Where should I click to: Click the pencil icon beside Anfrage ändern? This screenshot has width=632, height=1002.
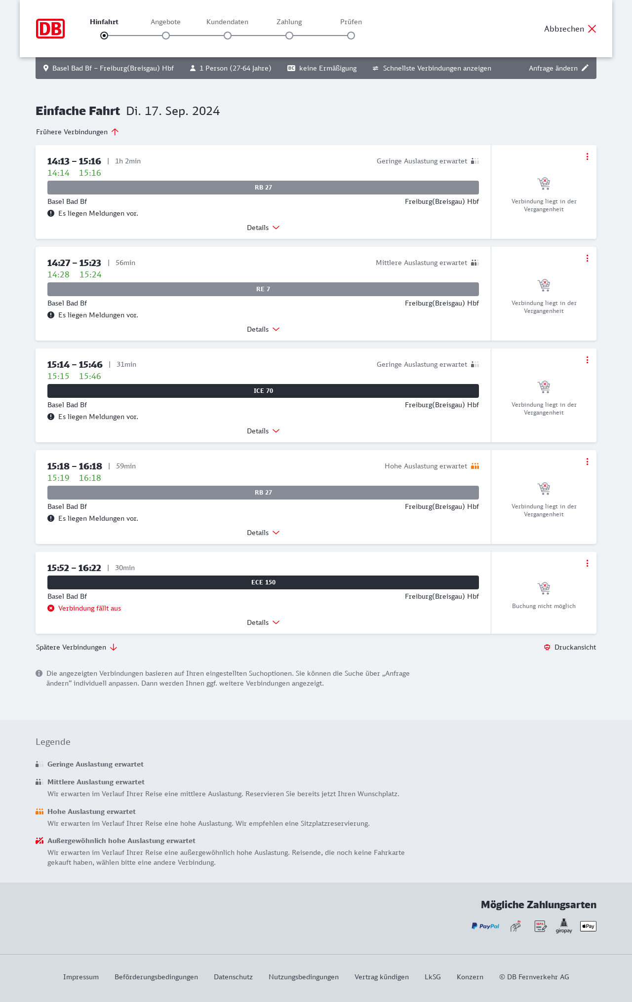point(585,68)
